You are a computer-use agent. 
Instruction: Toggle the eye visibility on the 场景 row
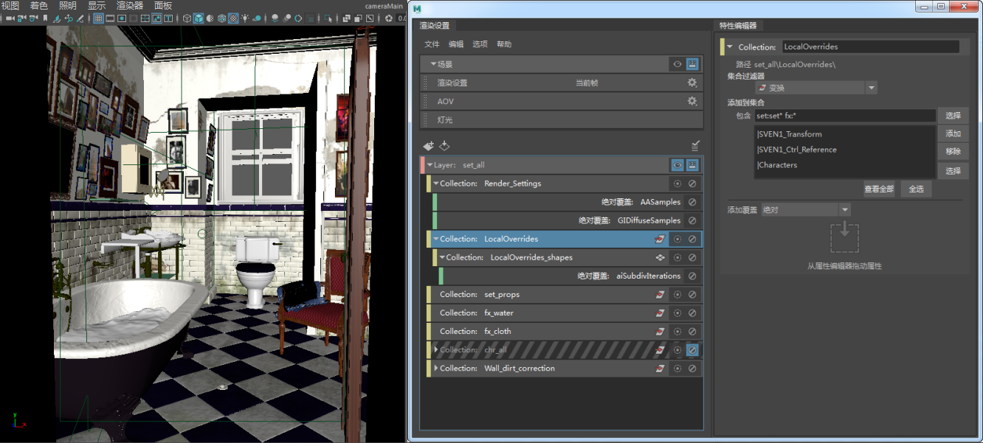pyautogui.click(x=677, y=64)
